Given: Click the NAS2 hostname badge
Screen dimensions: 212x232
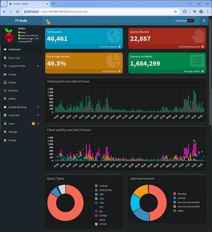Looking at the screenshot, I should 191,21.
